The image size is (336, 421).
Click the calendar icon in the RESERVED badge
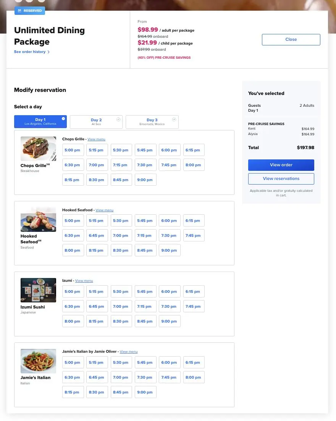tap(19, 11)
